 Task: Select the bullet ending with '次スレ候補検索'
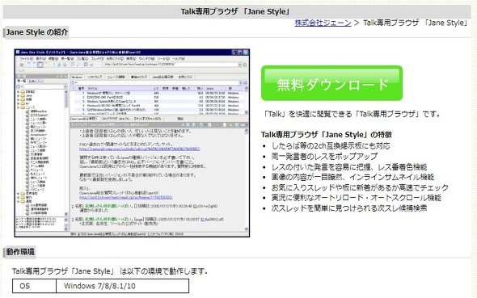(x=349, y=208)
